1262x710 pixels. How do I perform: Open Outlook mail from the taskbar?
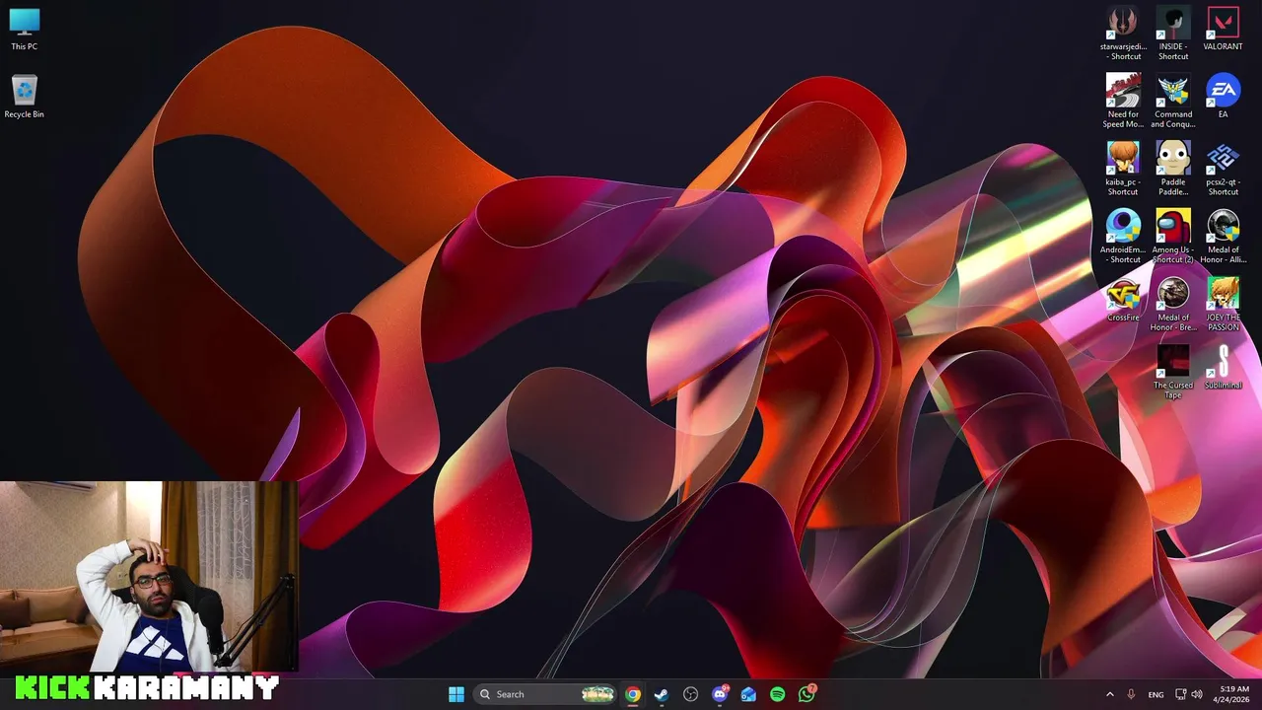pyautogui.click(x=748, y=694)
